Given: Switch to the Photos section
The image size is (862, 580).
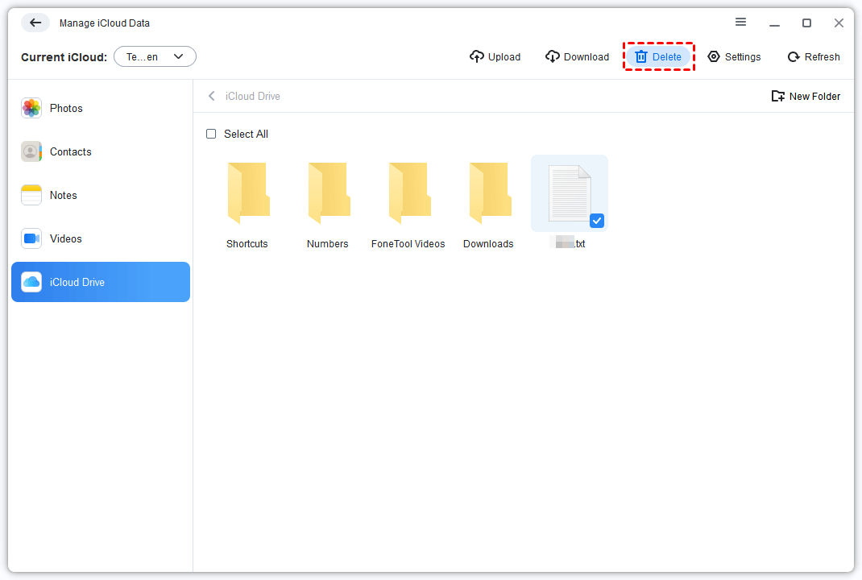Looking at the screenshot, I should pos(66,108).
